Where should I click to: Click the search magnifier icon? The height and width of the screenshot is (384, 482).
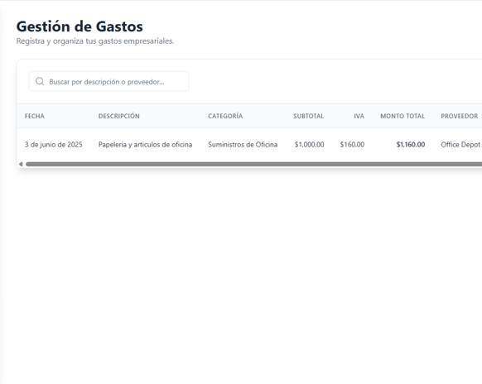(40, 81)
